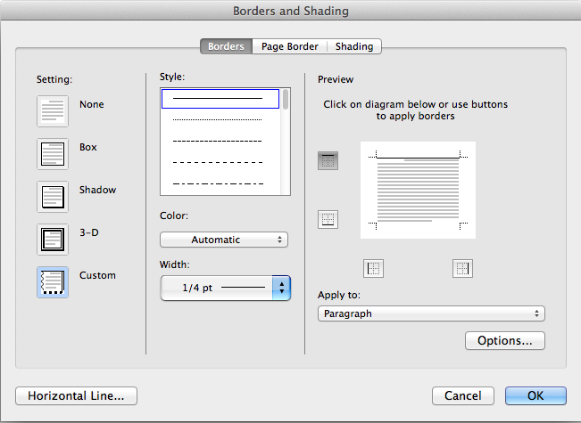Click the Options... button
This screenshot has height=423, width=581.
pos(504,340)
